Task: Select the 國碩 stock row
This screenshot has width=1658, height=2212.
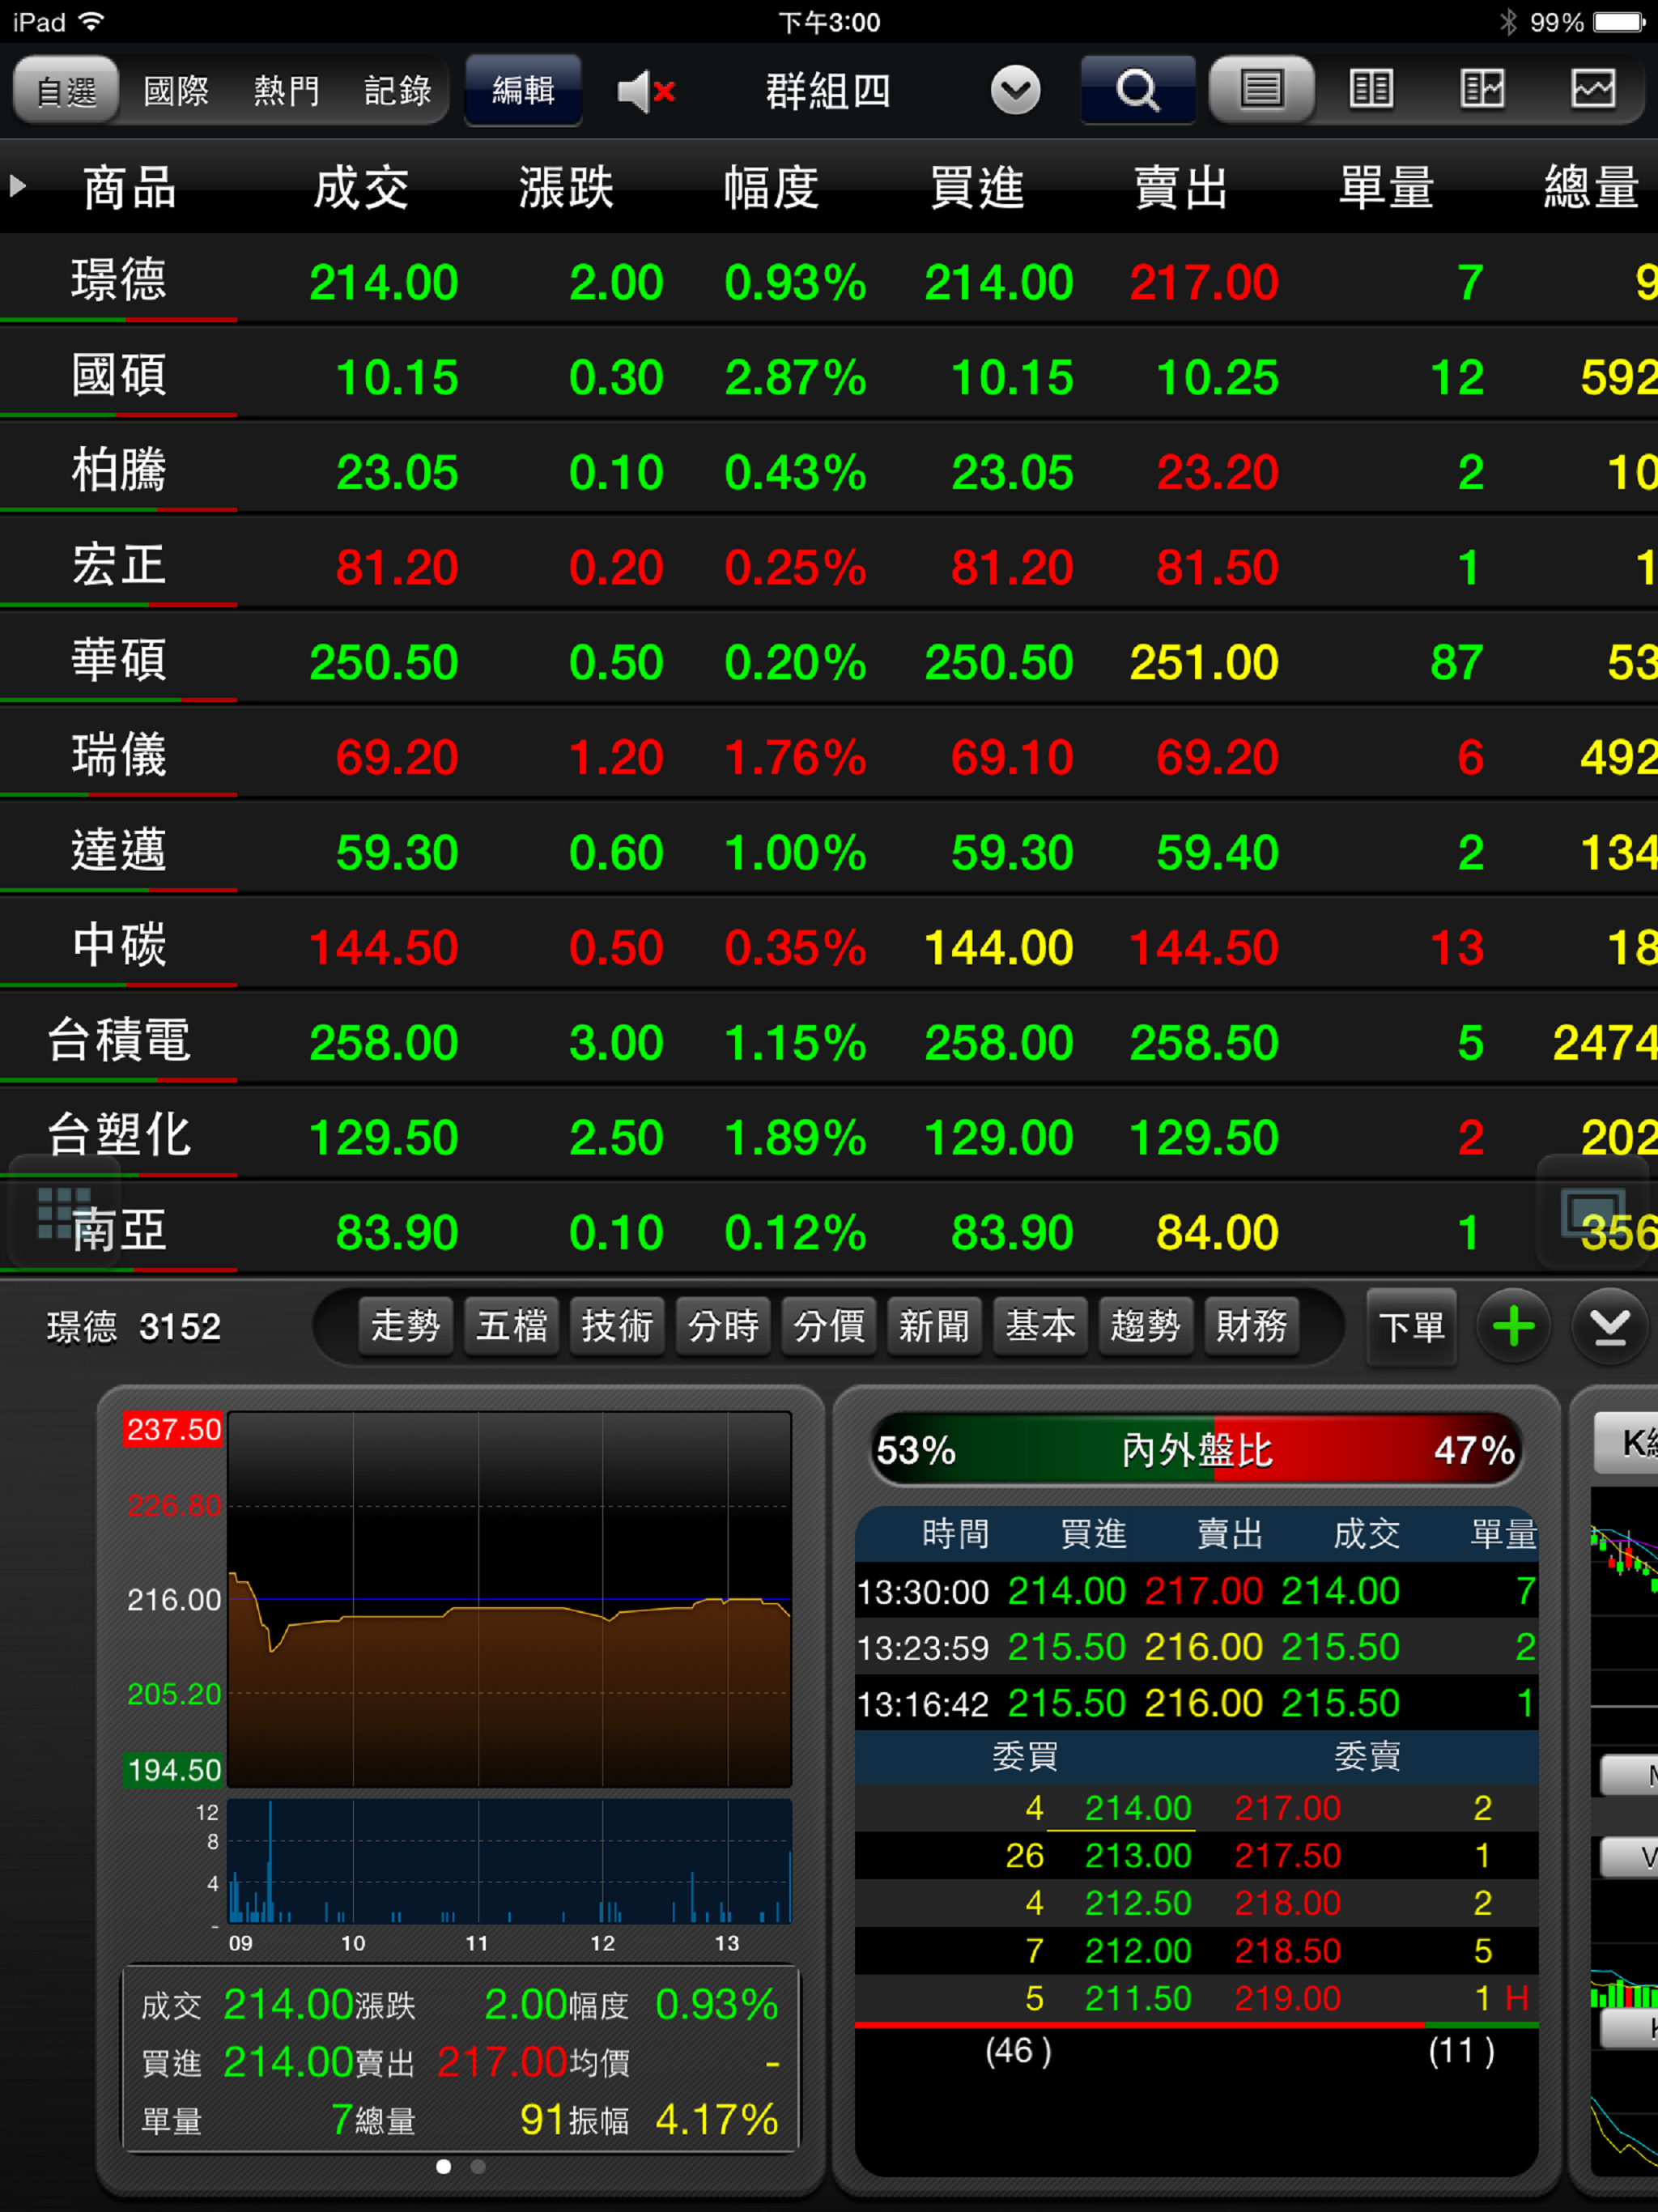Action: 829,376
